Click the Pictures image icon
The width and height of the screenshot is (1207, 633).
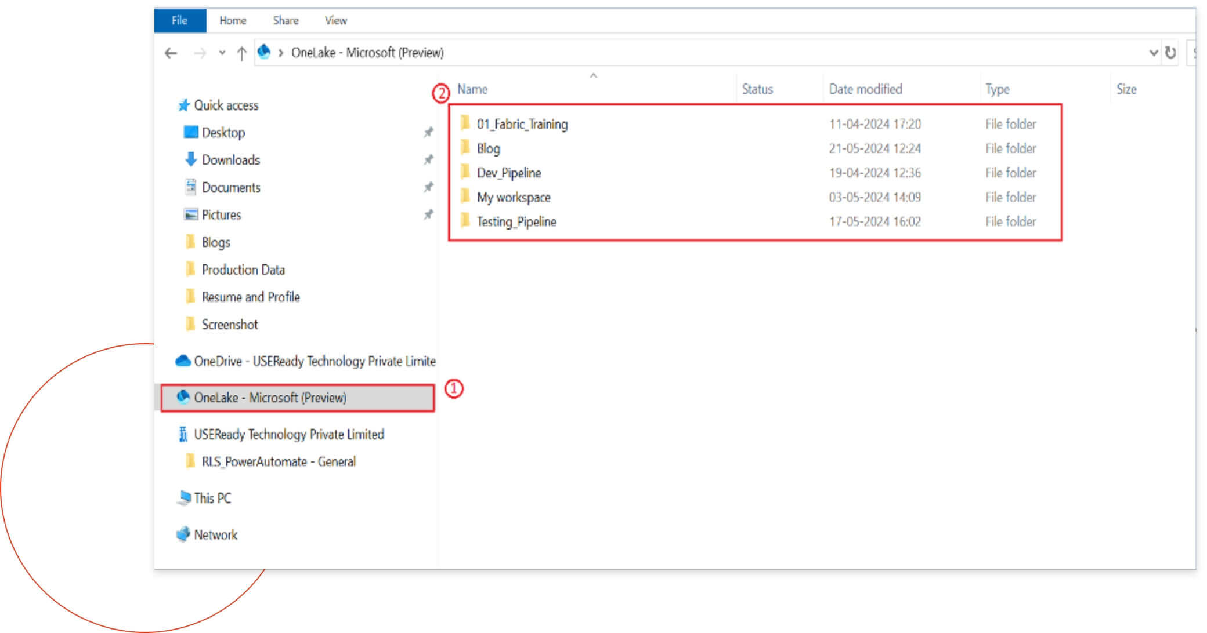(x=191, y=214)
